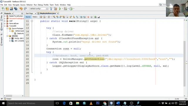
Task: Click the Comment editor toolbar icon
Action: coord(95,17)
